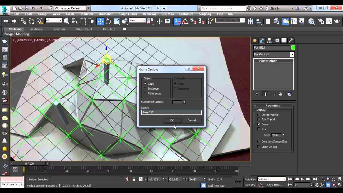The image size is (343, 193).
Task: Activate the Unlink Selection tool
Action: [32, 21]
